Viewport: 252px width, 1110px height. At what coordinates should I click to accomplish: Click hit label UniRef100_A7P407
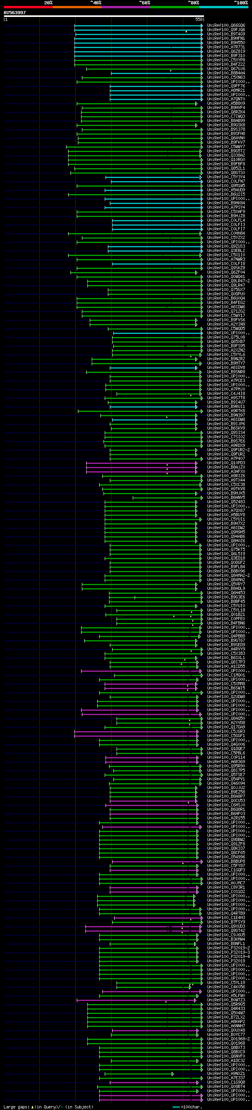[226, 458]
